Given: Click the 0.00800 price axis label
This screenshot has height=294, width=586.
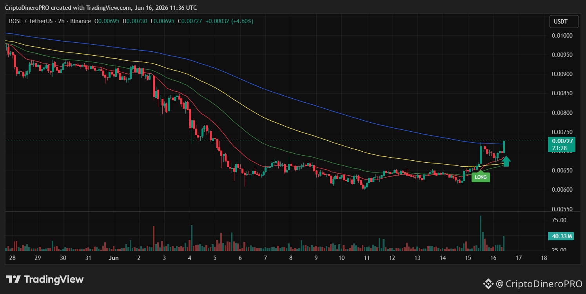Looking at the screenshot, I should 562,113.
